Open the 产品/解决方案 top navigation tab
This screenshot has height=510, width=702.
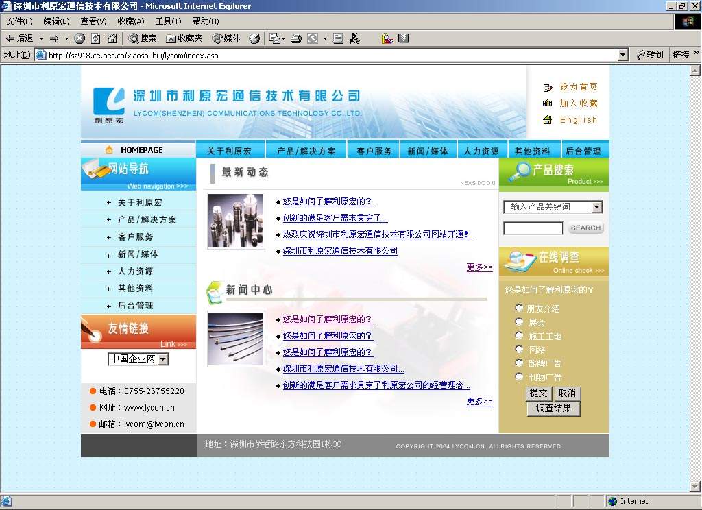tap(306, 151)
